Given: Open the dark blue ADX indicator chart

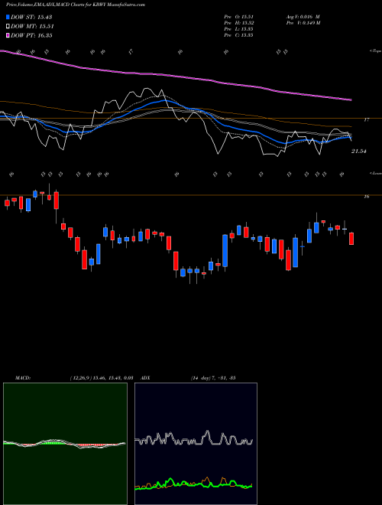Looking at the screenshot, I should 196,444.
